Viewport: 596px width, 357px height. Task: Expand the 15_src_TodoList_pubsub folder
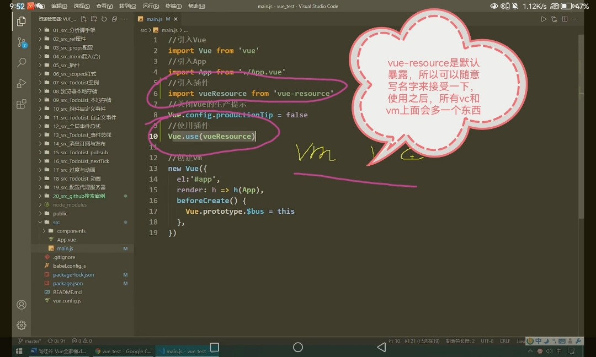(x=82, y=152)
